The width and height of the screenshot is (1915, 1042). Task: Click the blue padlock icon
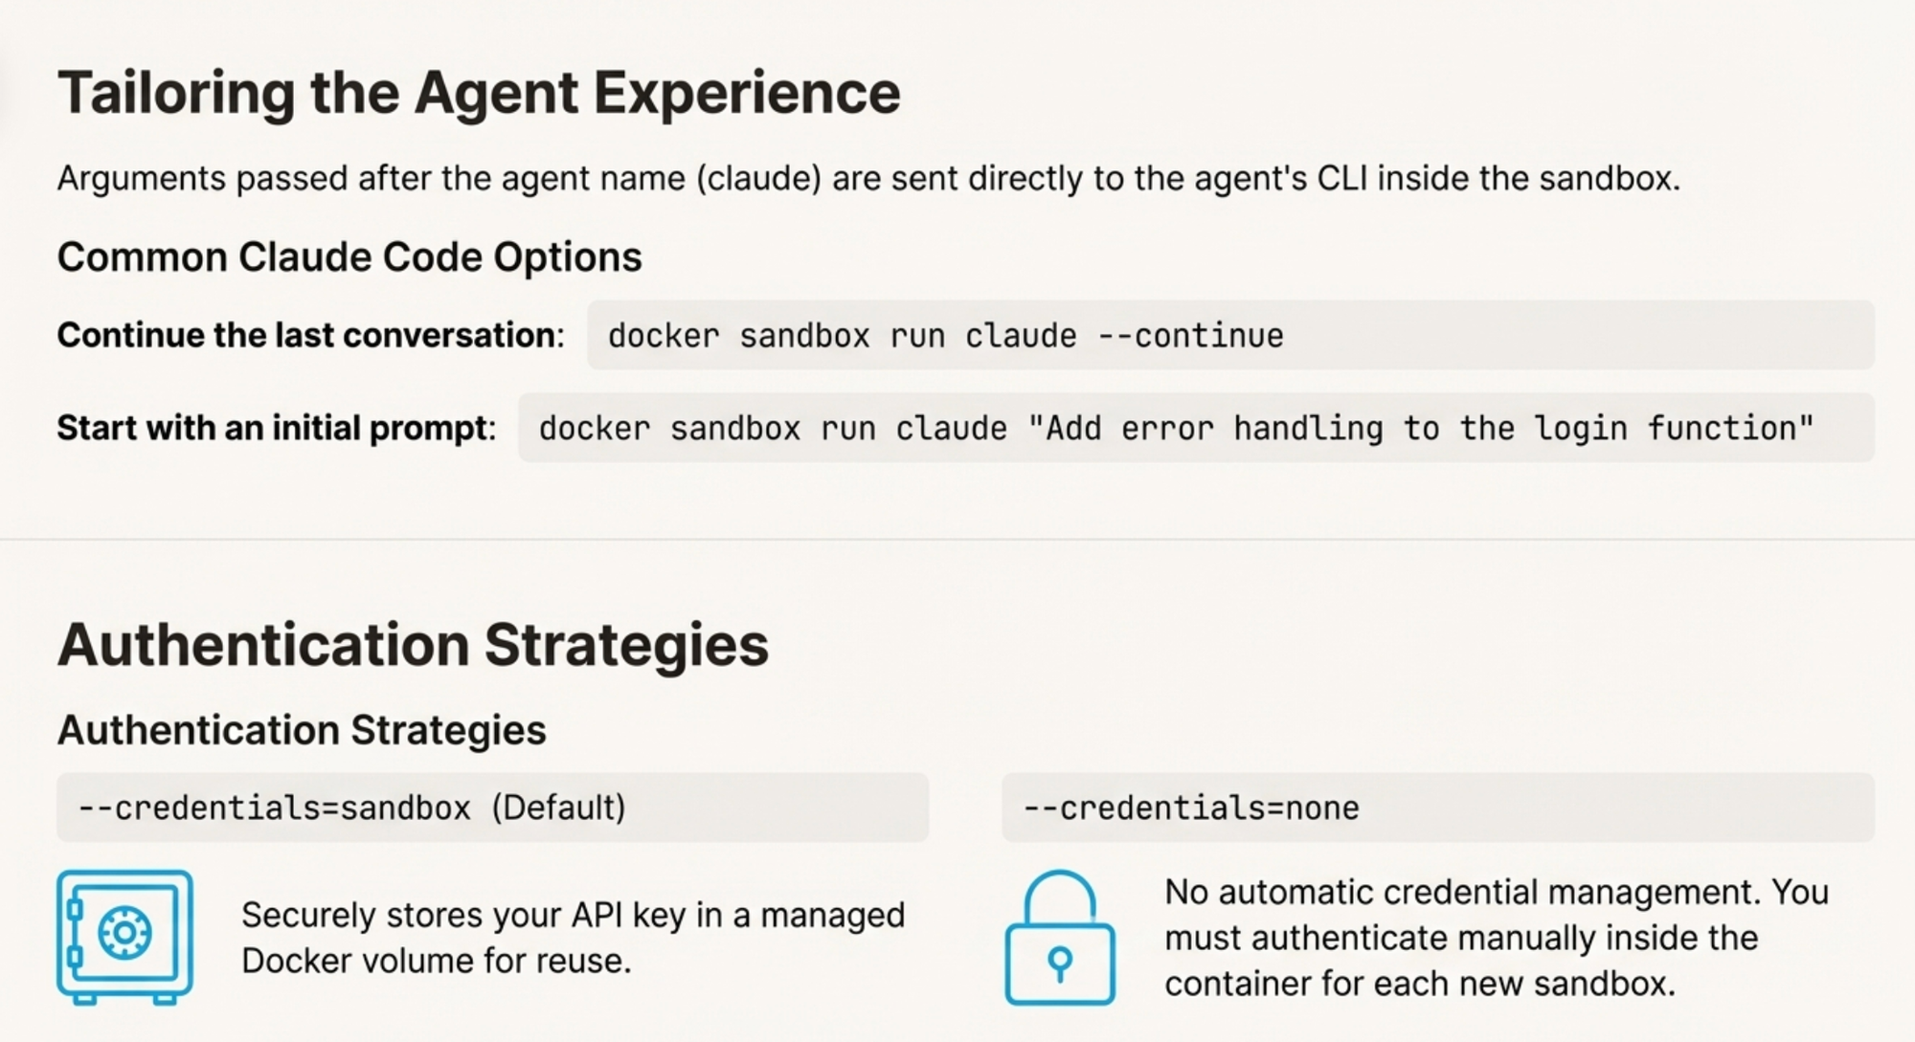[1060, 938]
